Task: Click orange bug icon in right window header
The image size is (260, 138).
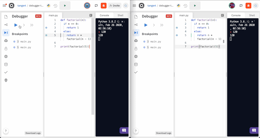Action: (x=248, y=5)
